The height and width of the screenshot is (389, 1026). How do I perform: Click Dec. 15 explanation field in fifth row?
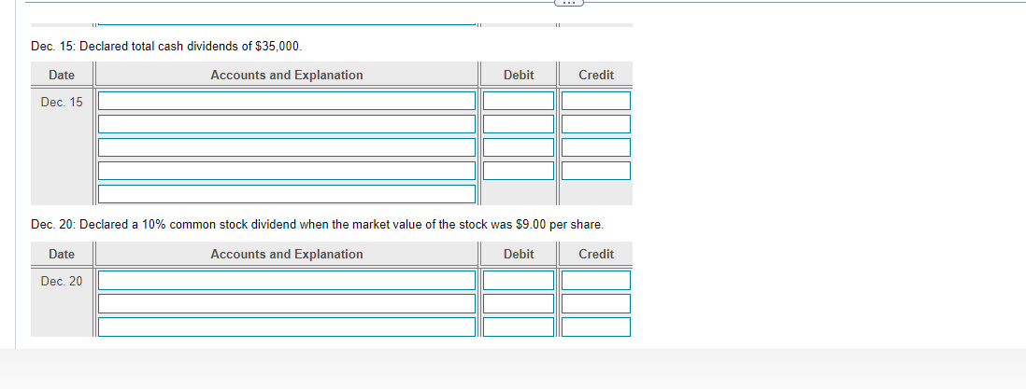point(287,194)
